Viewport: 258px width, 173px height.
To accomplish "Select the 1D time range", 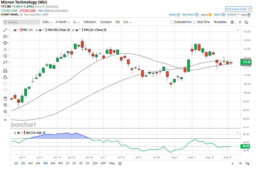I will [x=16, y=163].
